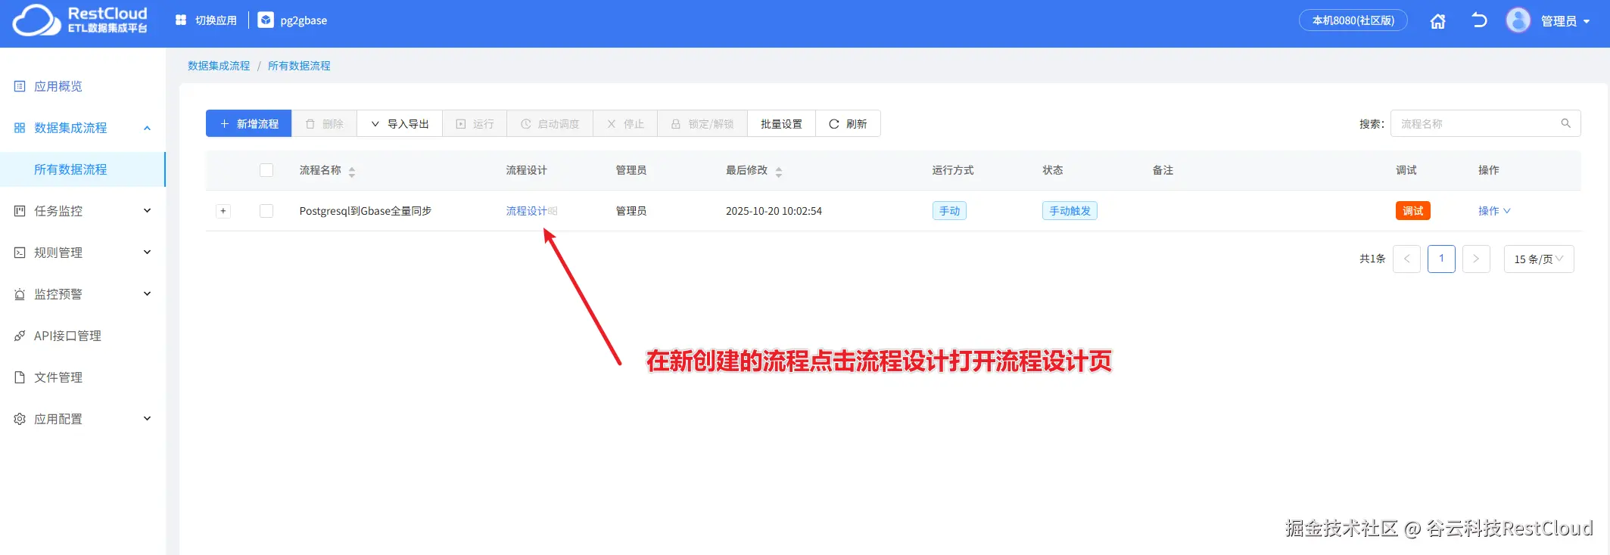Click the return arrow icon in header
The image size is (1610, 555).
tap(1479, 20)
